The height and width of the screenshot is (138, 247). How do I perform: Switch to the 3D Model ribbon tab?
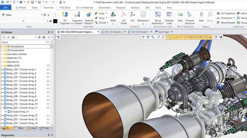[21, 8]
